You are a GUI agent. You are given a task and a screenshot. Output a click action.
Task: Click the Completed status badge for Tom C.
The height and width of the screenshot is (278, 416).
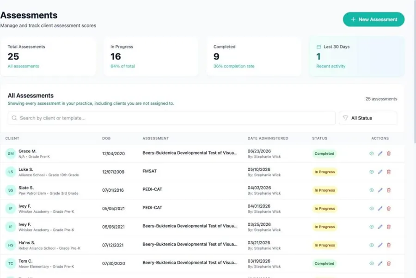tap(324, 263)
